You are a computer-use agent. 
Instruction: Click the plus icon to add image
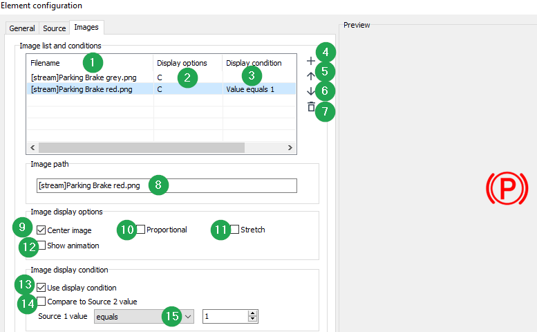[x=310, y=61]
